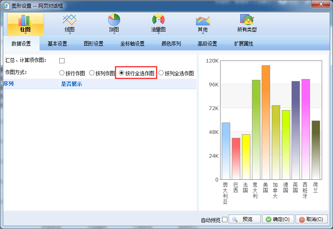This screenshot has width=333, height=229.
Task: Close the 图形设置 dialog window
Action: pos(321,4)
